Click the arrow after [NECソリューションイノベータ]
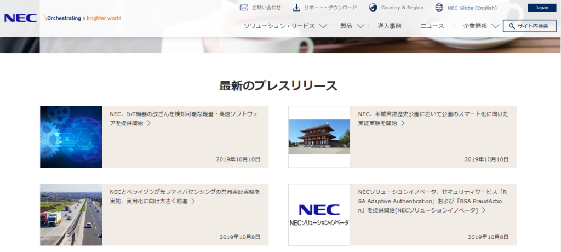Viewport: 561px width, 252px height. click(483, 210)
